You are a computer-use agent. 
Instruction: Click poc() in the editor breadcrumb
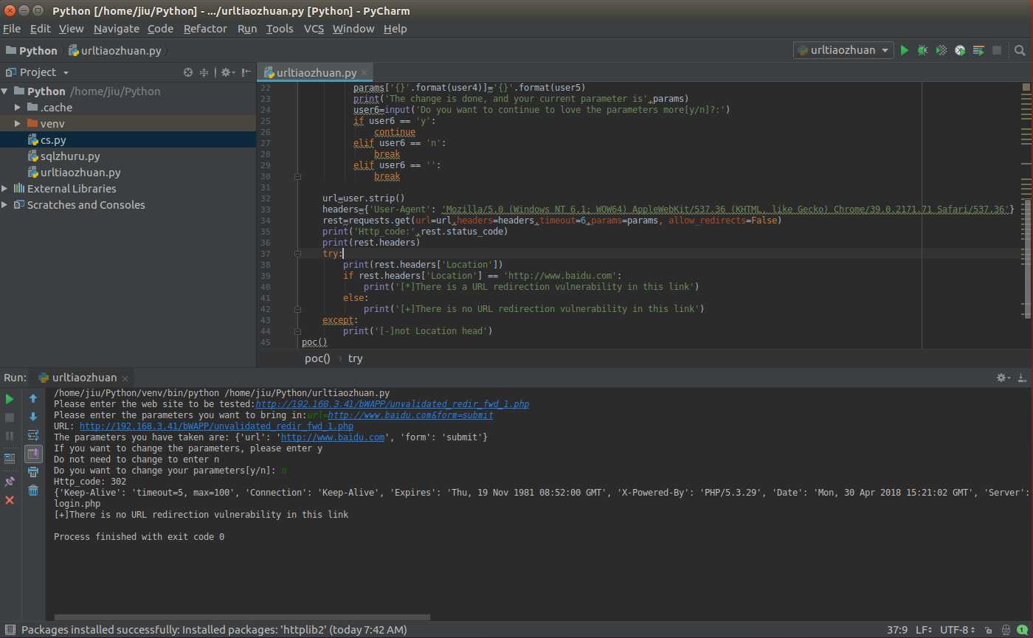click(317, 358)
